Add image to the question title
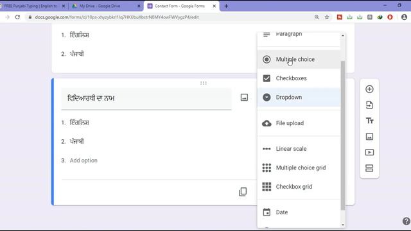411x231 pixels. tap(244, 98)
